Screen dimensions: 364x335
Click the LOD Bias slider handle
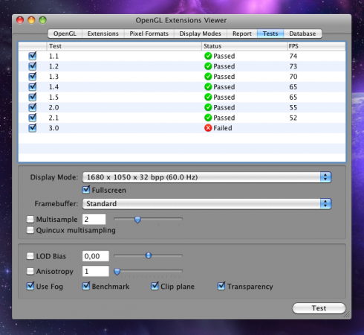pyautogui.click(x=149, y=255)
